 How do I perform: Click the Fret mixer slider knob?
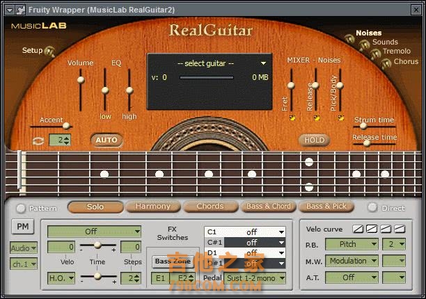coord(291,86)
